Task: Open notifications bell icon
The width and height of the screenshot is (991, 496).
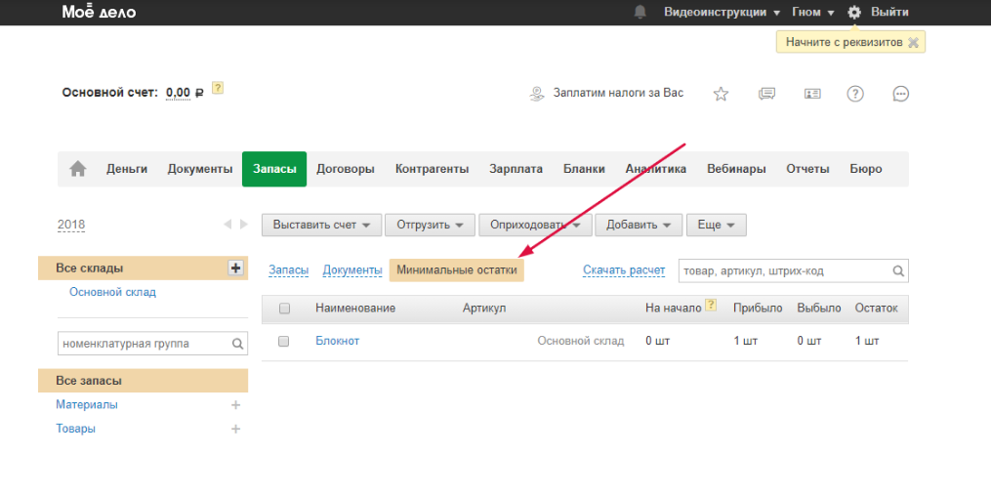Action: pyautogui.click(x=640, y=13)
